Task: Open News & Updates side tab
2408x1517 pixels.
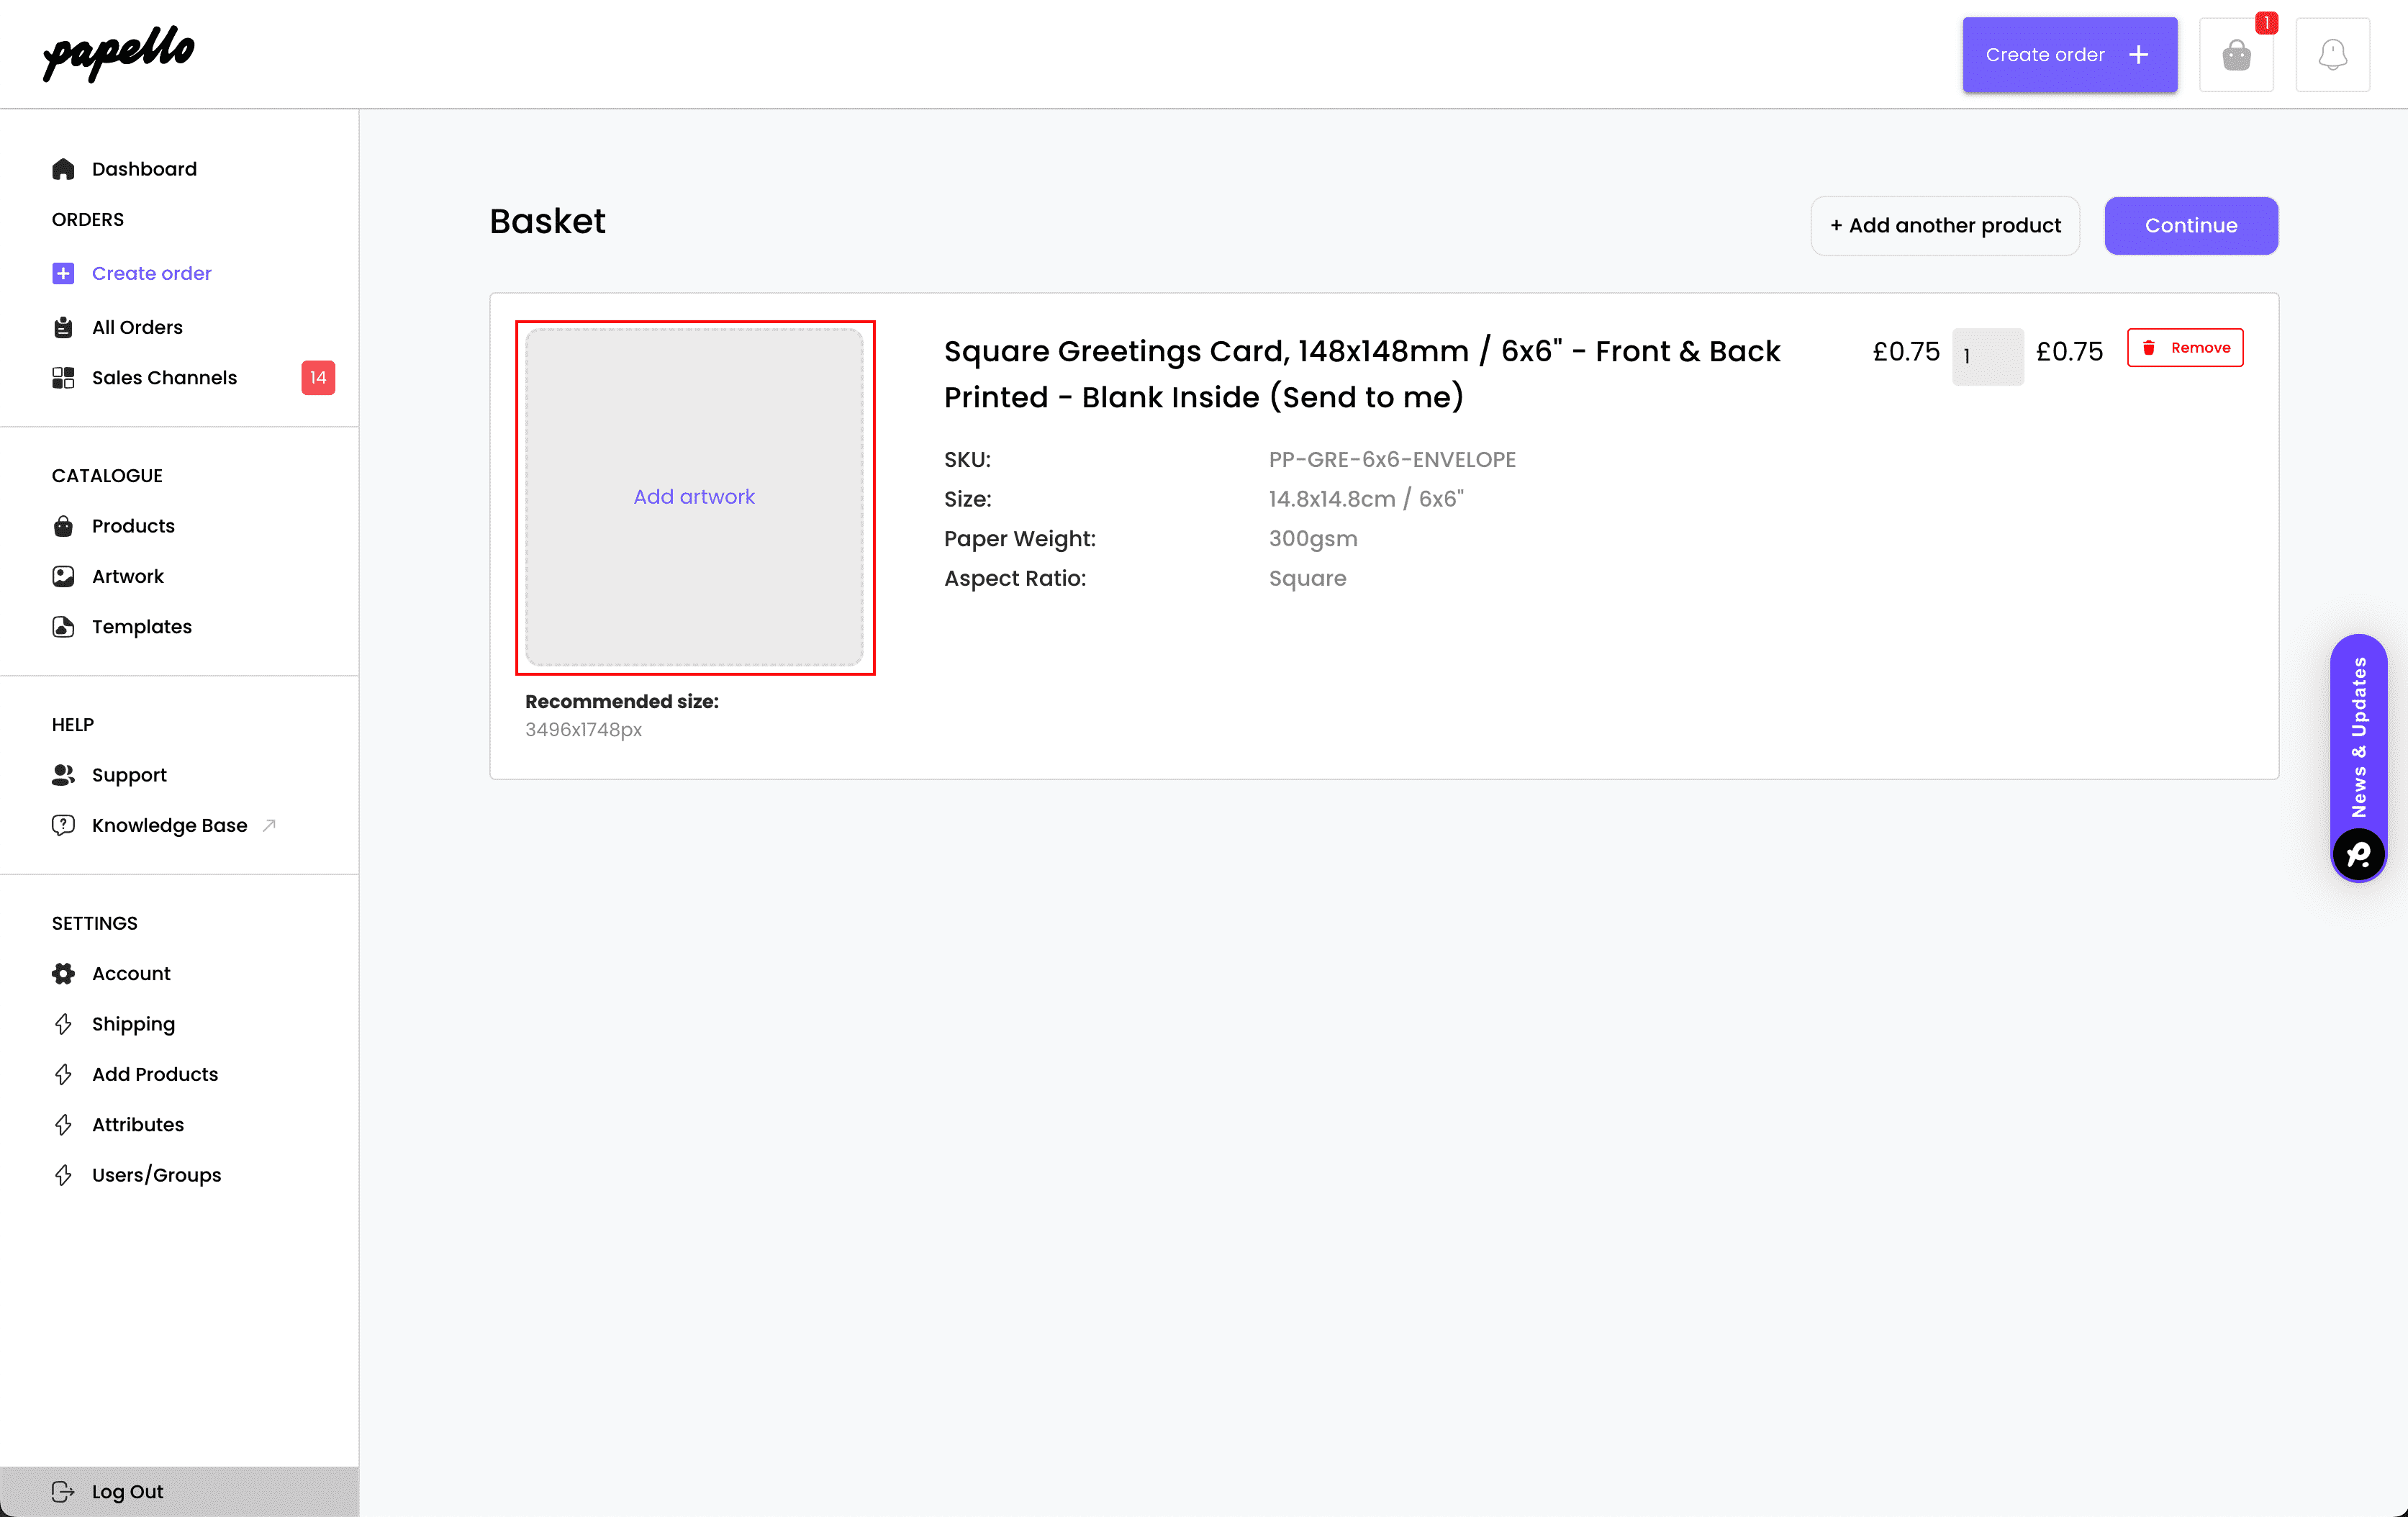Action: tap(2359, 737)
